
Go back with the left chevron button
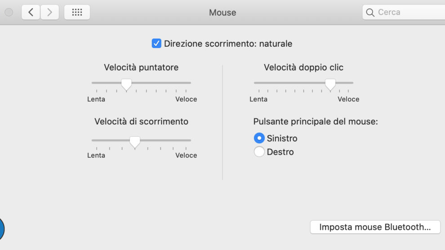[31, 12]
